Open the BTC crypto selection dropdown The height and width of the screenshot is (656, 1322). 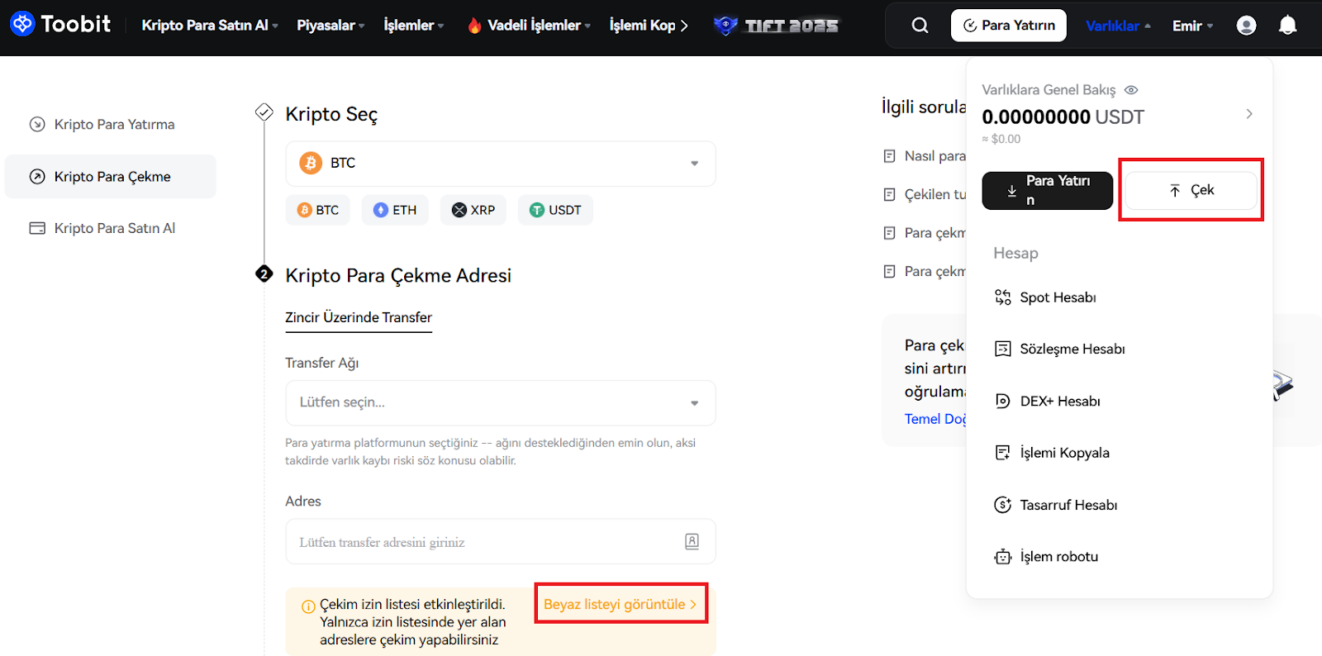(x=501, y=164)
